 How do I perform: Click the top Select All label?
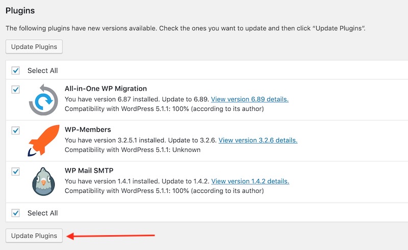click(x=43, y=70)
